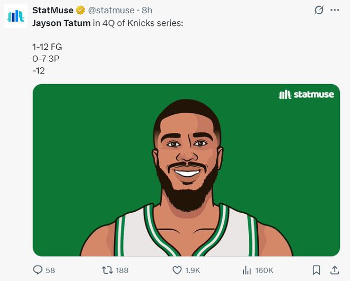Screen dimensions: 350x281
Task: Click the 160K views count
Action: (x=264, y=270)
